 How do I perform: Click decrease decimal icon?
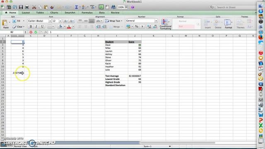[x=155, y=26]
